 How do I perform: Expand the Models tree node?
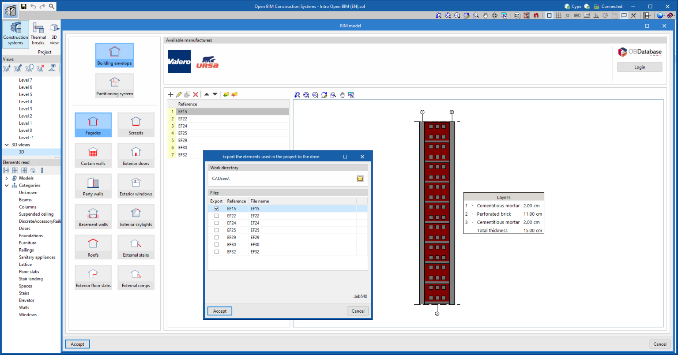6,178
